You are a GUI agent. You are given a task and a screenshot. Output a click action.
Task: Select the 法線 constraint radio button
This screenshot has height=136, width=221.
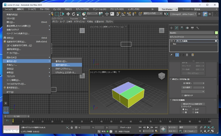click(193, 112)
